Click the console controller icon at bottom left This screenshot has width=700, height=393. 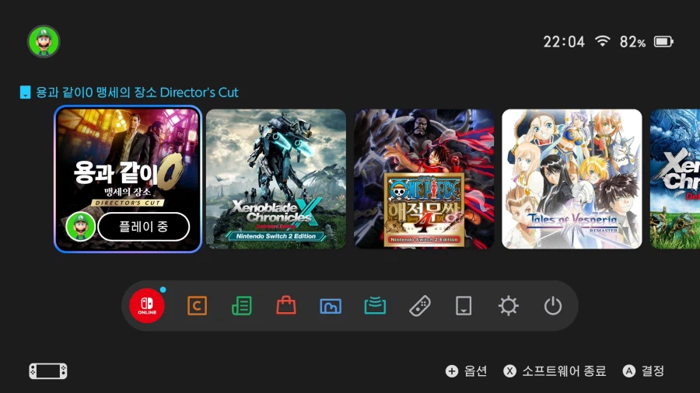point(48,371)
